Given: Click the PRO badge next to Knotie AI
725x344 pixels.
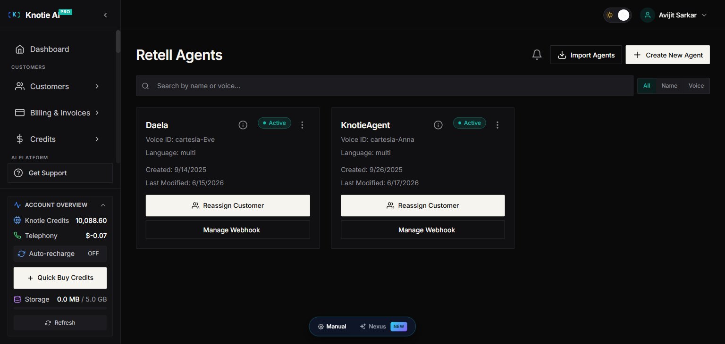Looking at the screenshot, I should (66, 12).
